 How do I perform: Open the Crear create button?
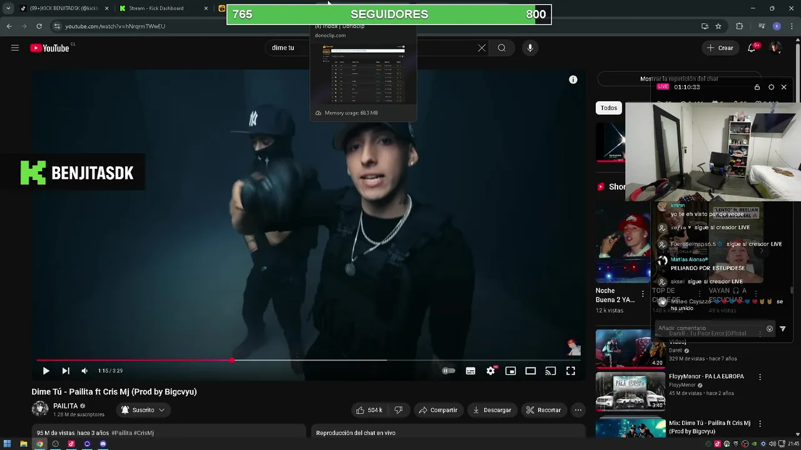coord(720,47)
